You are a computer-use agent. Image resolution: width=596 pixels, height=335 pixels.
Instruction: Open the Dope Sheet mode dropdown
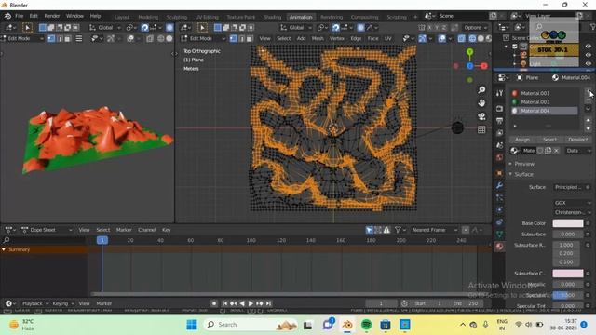coord(47,230)
